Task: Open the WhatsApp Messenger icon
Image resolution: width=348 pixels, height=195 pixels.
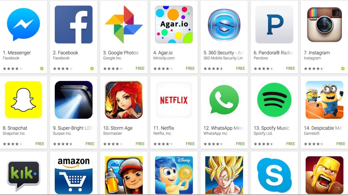Action: (224, 100)
